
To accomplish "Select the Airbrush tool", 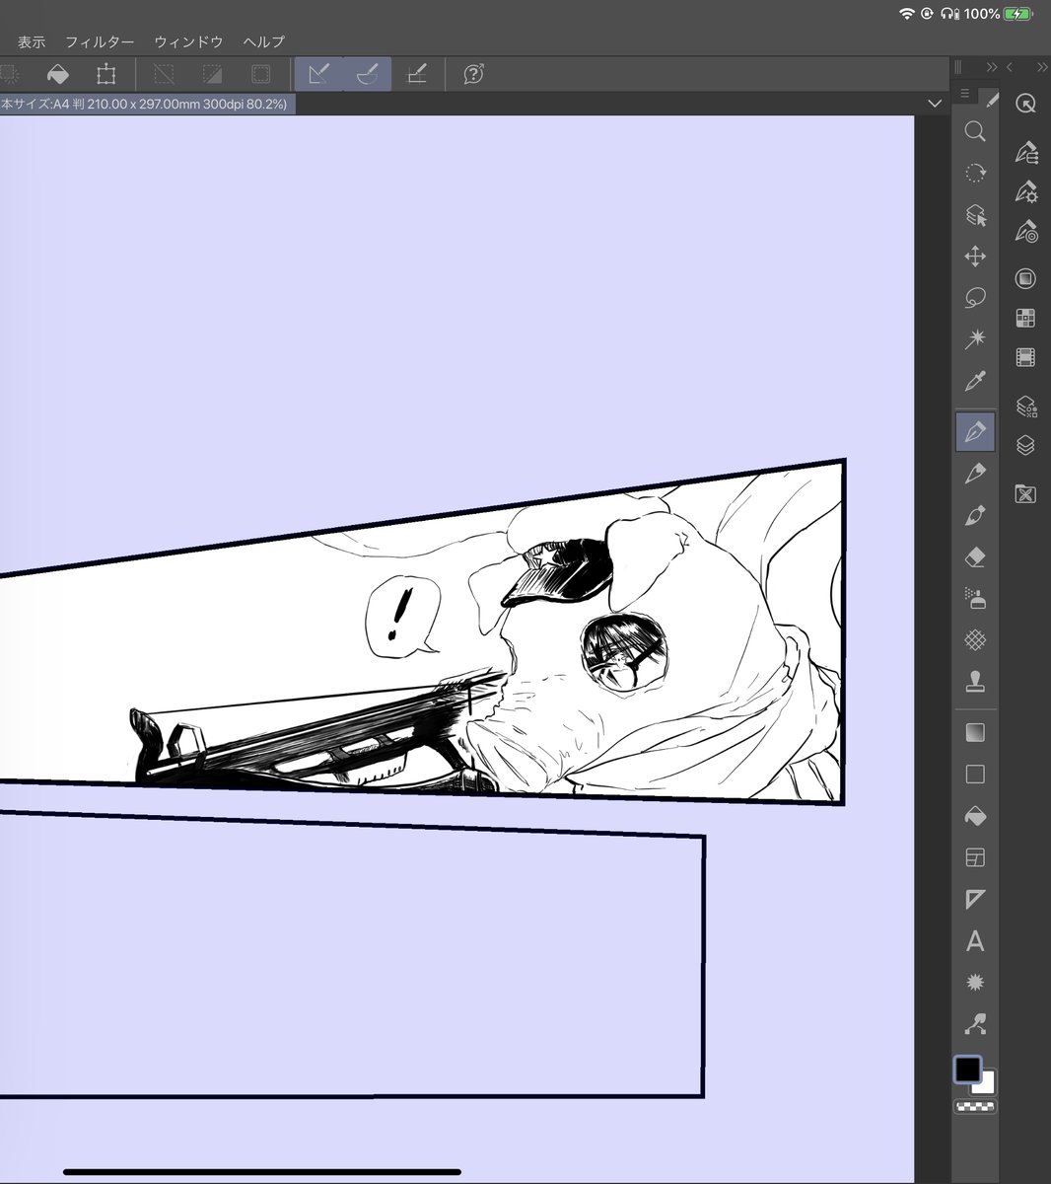I will (x=975, y=599).
